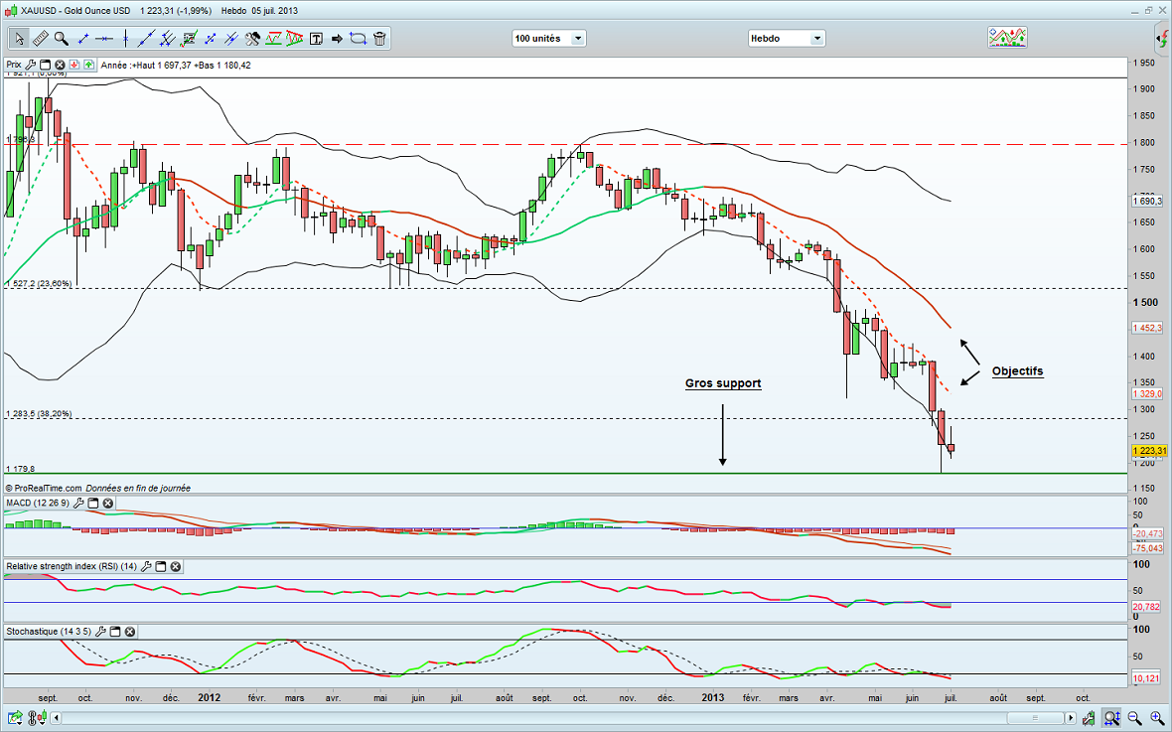Click the Prix panel label
1172x732 pixels.
[x=14, y=66]
